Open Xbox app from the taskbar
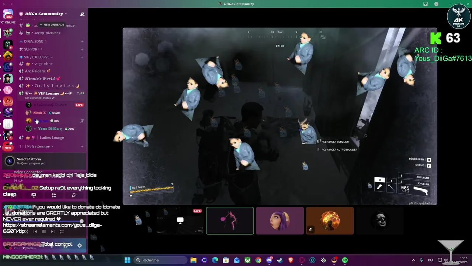The width and height of the screenshot is (472, 266). (x=247, y=260)
